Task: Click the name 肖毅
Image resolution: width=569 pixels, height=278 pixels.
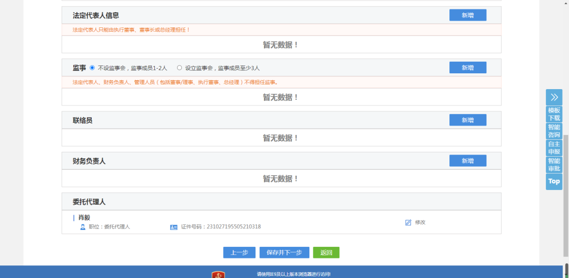Action: (84, 218)
